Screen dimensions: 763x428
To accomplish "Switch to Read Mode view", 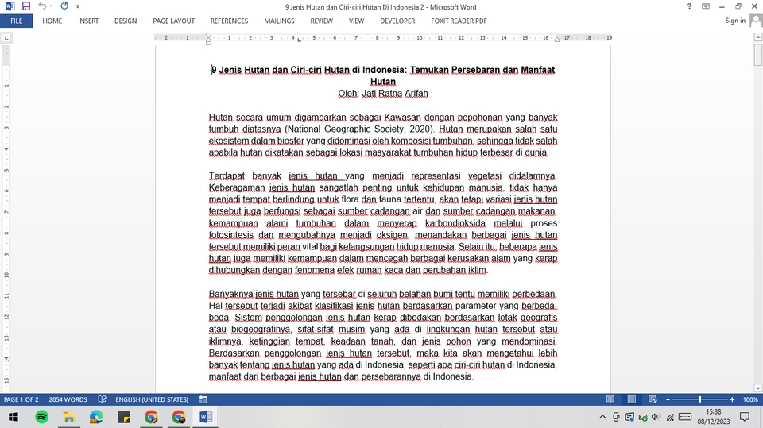I will click(610, 399).
